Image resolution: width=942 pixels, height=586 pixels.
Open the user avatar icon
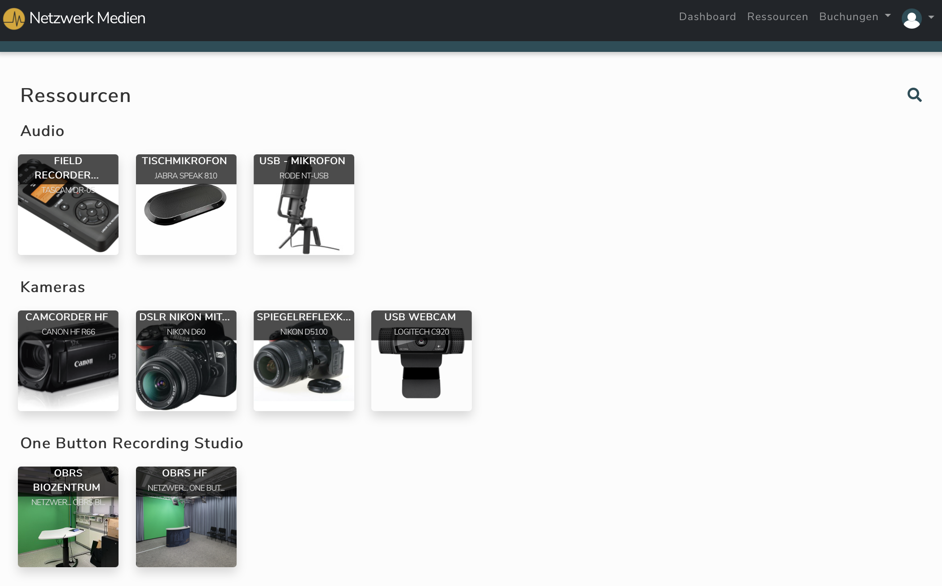point(912,18)
